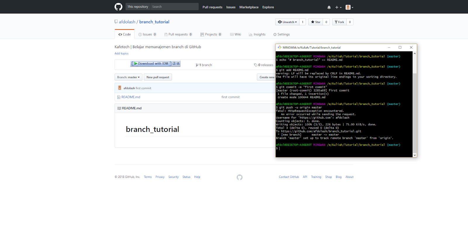Open the Terms footer link
The height and width of the screenshot is (233, 468).
click(148, 177)
